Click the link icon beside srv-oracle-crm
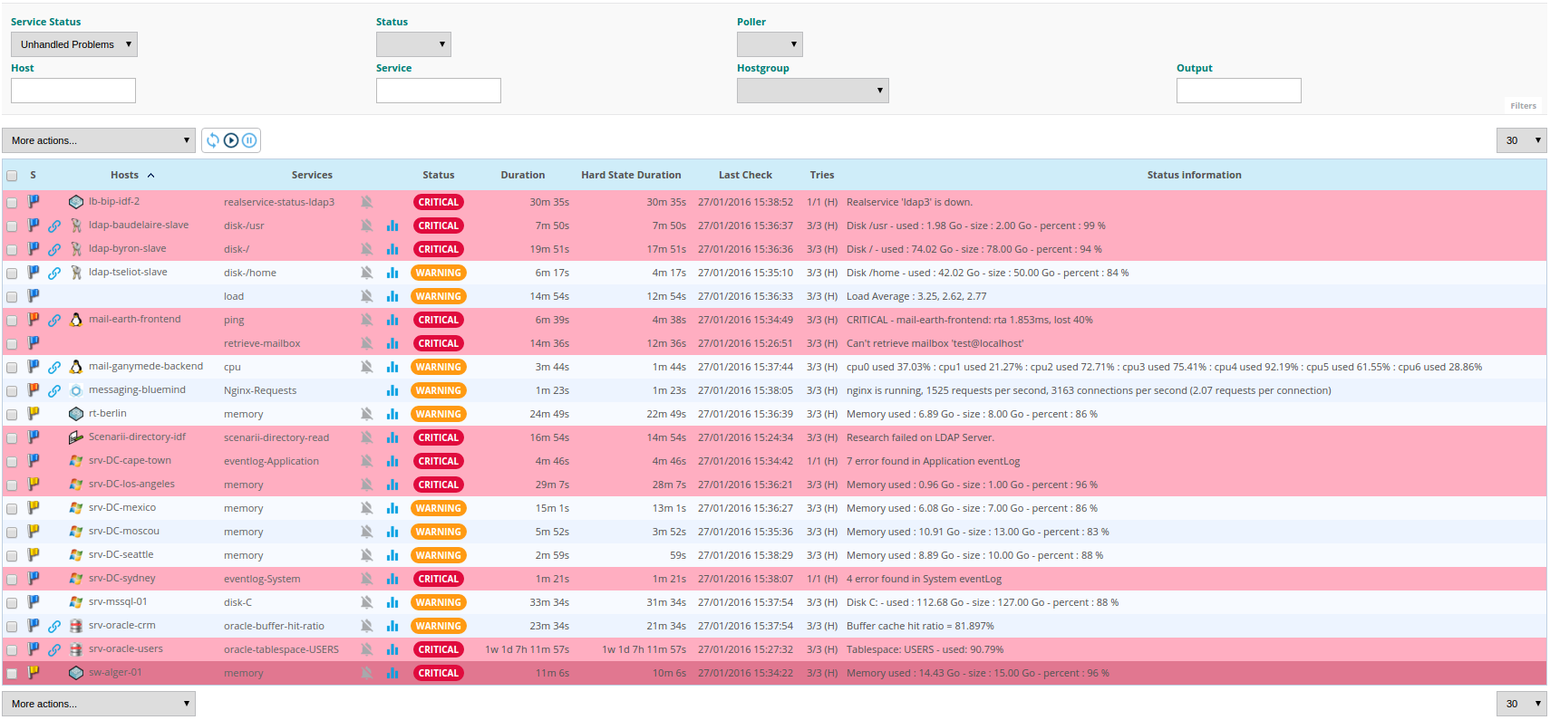Screen dimensions: 1550x720 (x=54, y=626)
